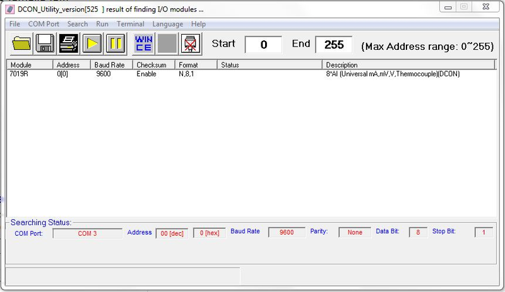Open the Run menu
505x292 pixels.
pos(102,24)
